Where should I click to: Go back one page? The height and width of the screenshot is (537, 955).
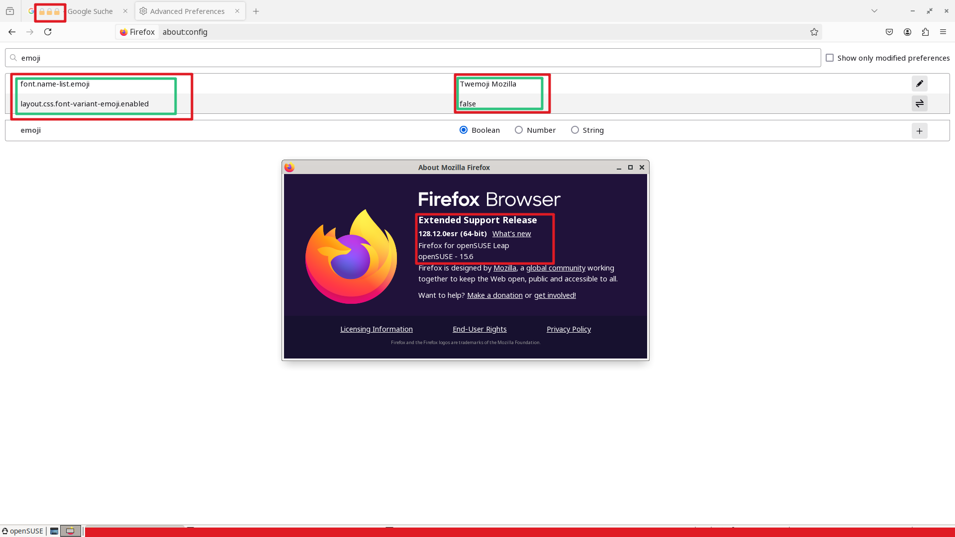tap(12, 32)
